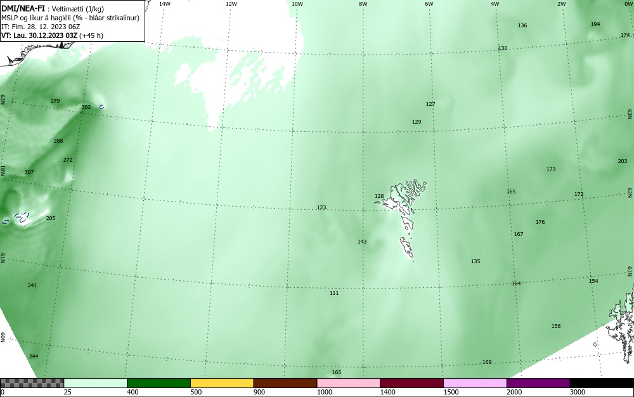Click the 8W longitude label

[x=363, y=4]
